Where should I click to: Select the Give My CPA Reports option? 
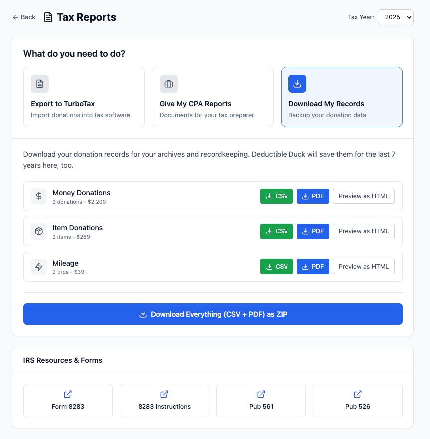[213, 97]
